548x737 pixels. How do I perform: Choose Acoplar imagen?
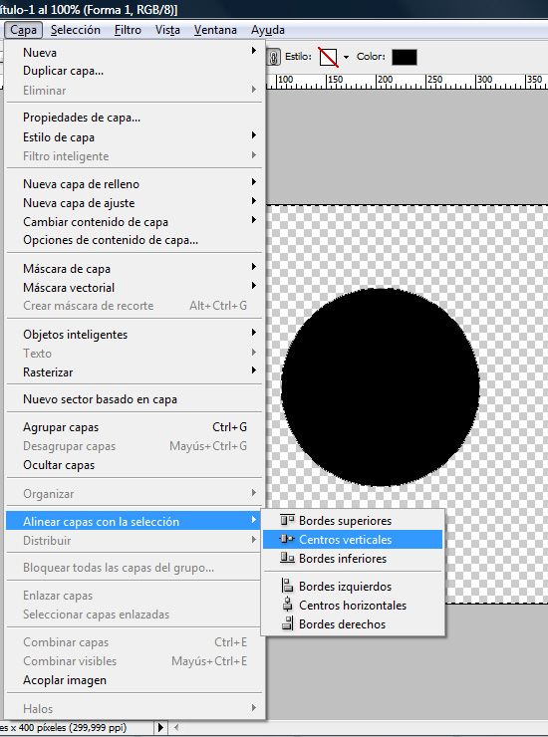tap(135, 680)
